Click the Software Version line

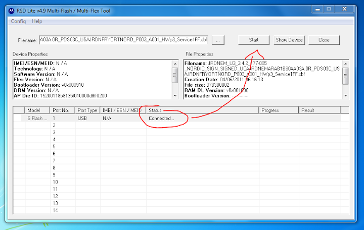click(x=41, y=74)
